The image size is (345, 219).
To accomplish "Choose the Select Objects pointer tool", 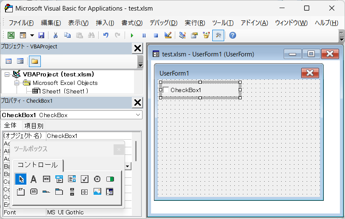I will pyautogui.click(x=21, y=179).
